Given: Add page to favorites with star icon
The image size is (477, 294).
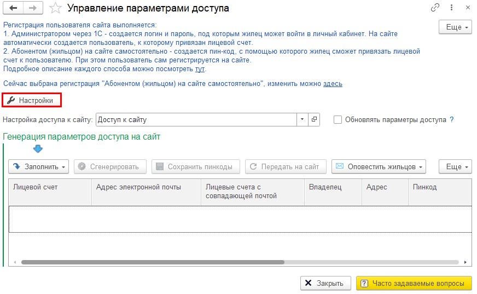Looking at the screenshot, I should (55, 8).
